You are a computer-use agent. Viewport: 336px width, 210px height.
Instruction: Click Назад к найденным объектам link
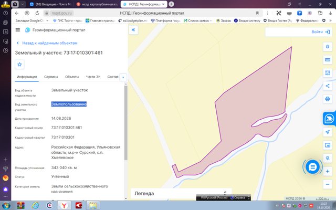coord(50,43)
